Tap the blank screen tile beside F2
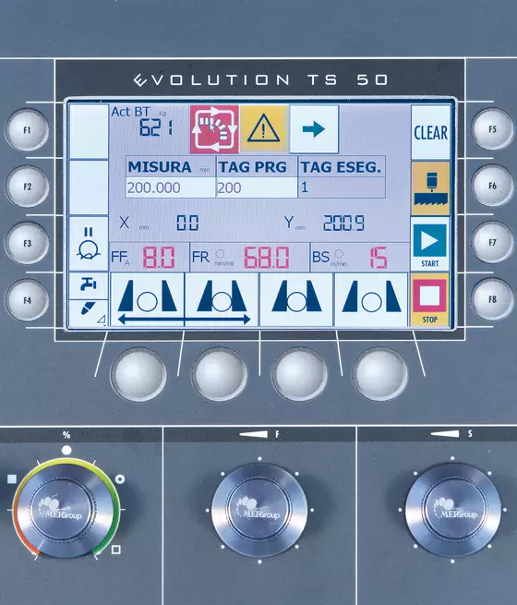The width and height of the screenshot is (517, 605). click(x=89, y=188)
